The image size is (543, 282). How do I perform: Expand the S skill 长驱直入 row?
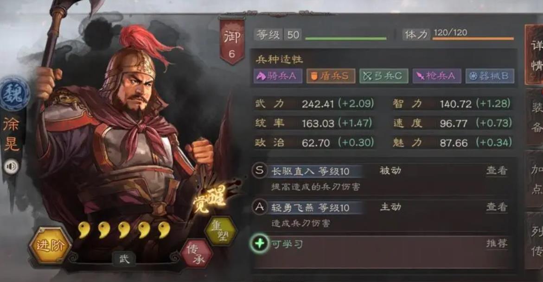click(383, 179)
